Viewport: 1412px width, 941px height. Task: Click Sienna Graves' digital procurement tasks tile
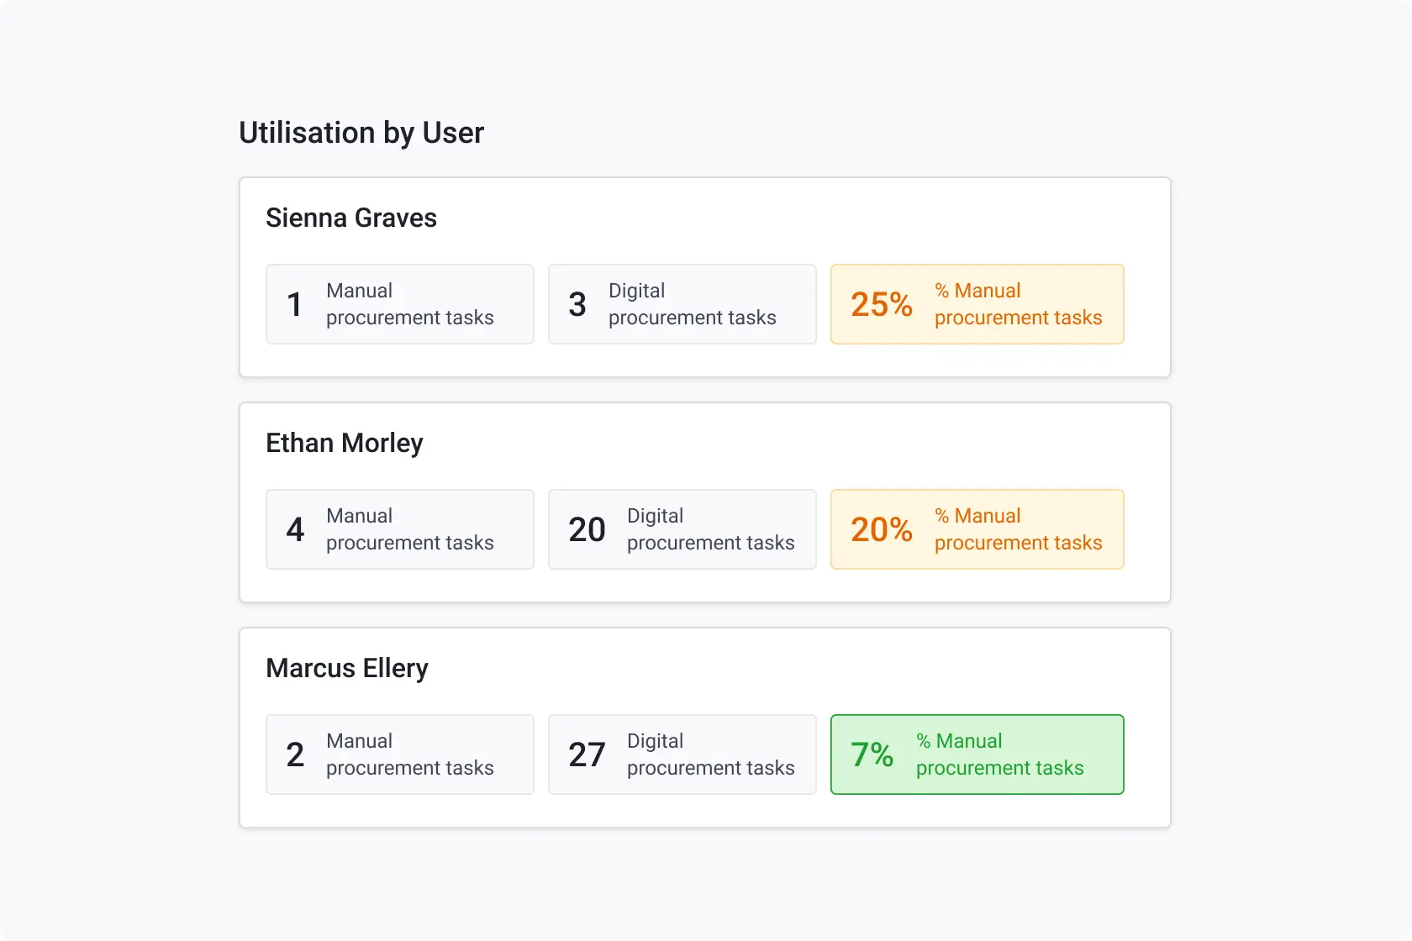pyautogui.click(x=682, y=304)
